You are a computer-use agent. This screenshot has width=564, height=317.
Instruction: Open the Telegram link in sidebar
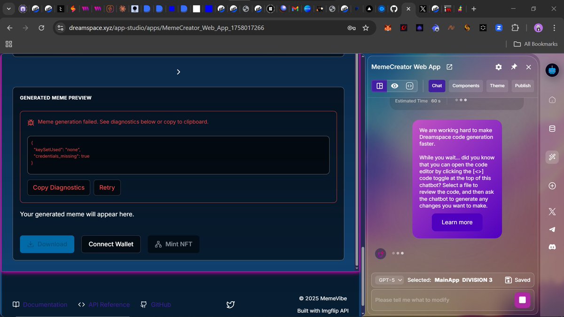552,229
